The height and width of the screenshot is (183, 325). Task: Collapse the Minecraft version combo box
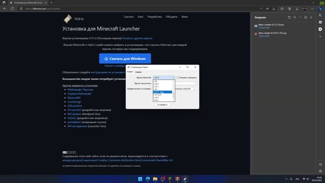(x=164, y=78)
